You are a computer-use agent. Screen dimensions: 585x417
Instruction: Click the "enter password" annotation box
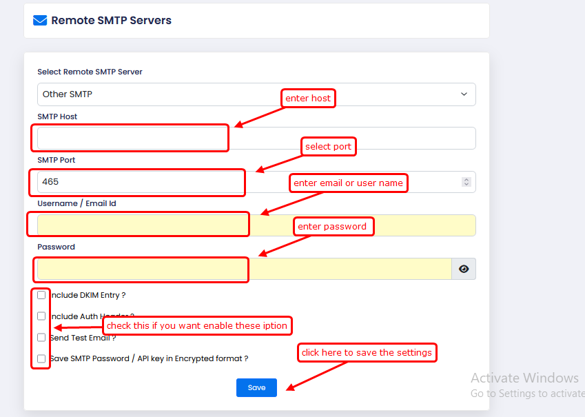coord(332,227)
